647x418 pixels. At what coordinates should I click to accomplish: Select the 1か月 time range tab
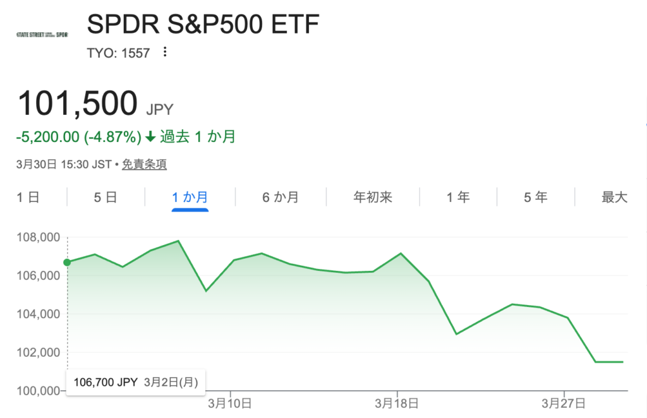point(190,198)
